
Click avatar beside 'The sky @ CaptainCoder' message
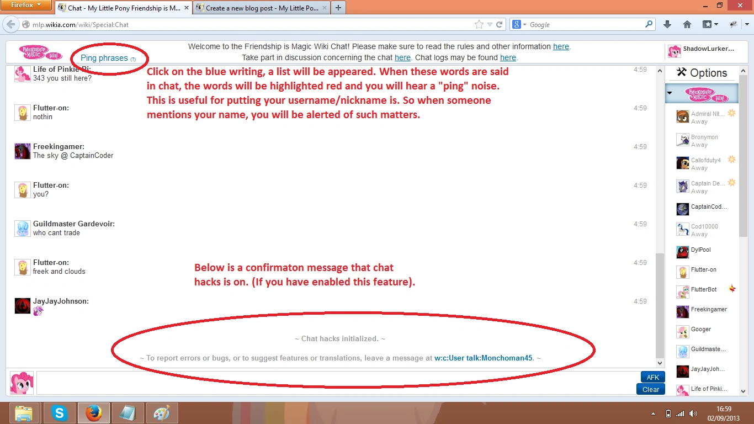23,151
